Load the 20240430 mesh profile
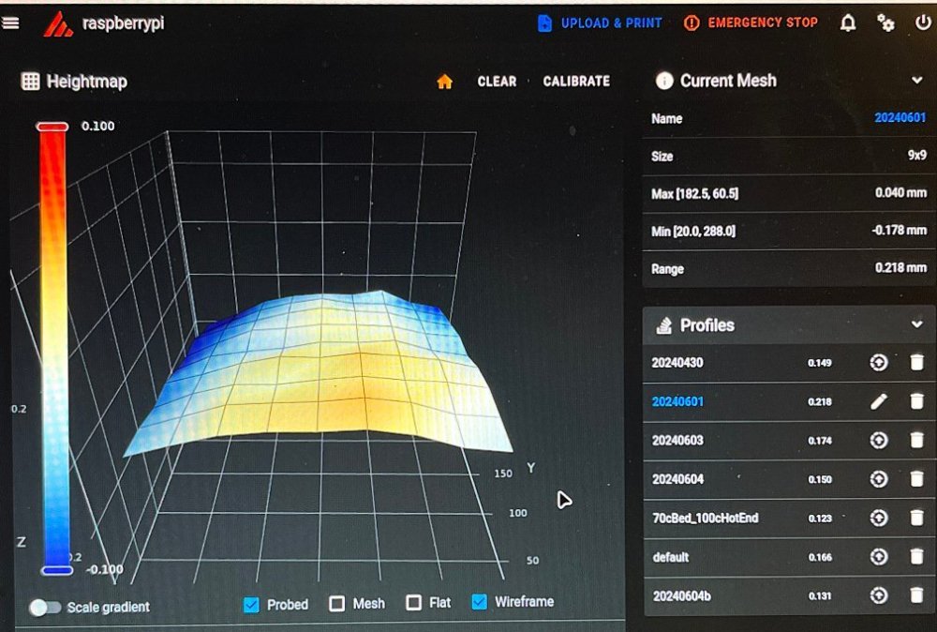The width and height of the screenshot is (937, 632). (x=879, y=362)
